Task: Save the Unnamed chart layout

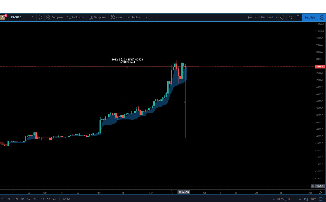Action: (265, 17)
